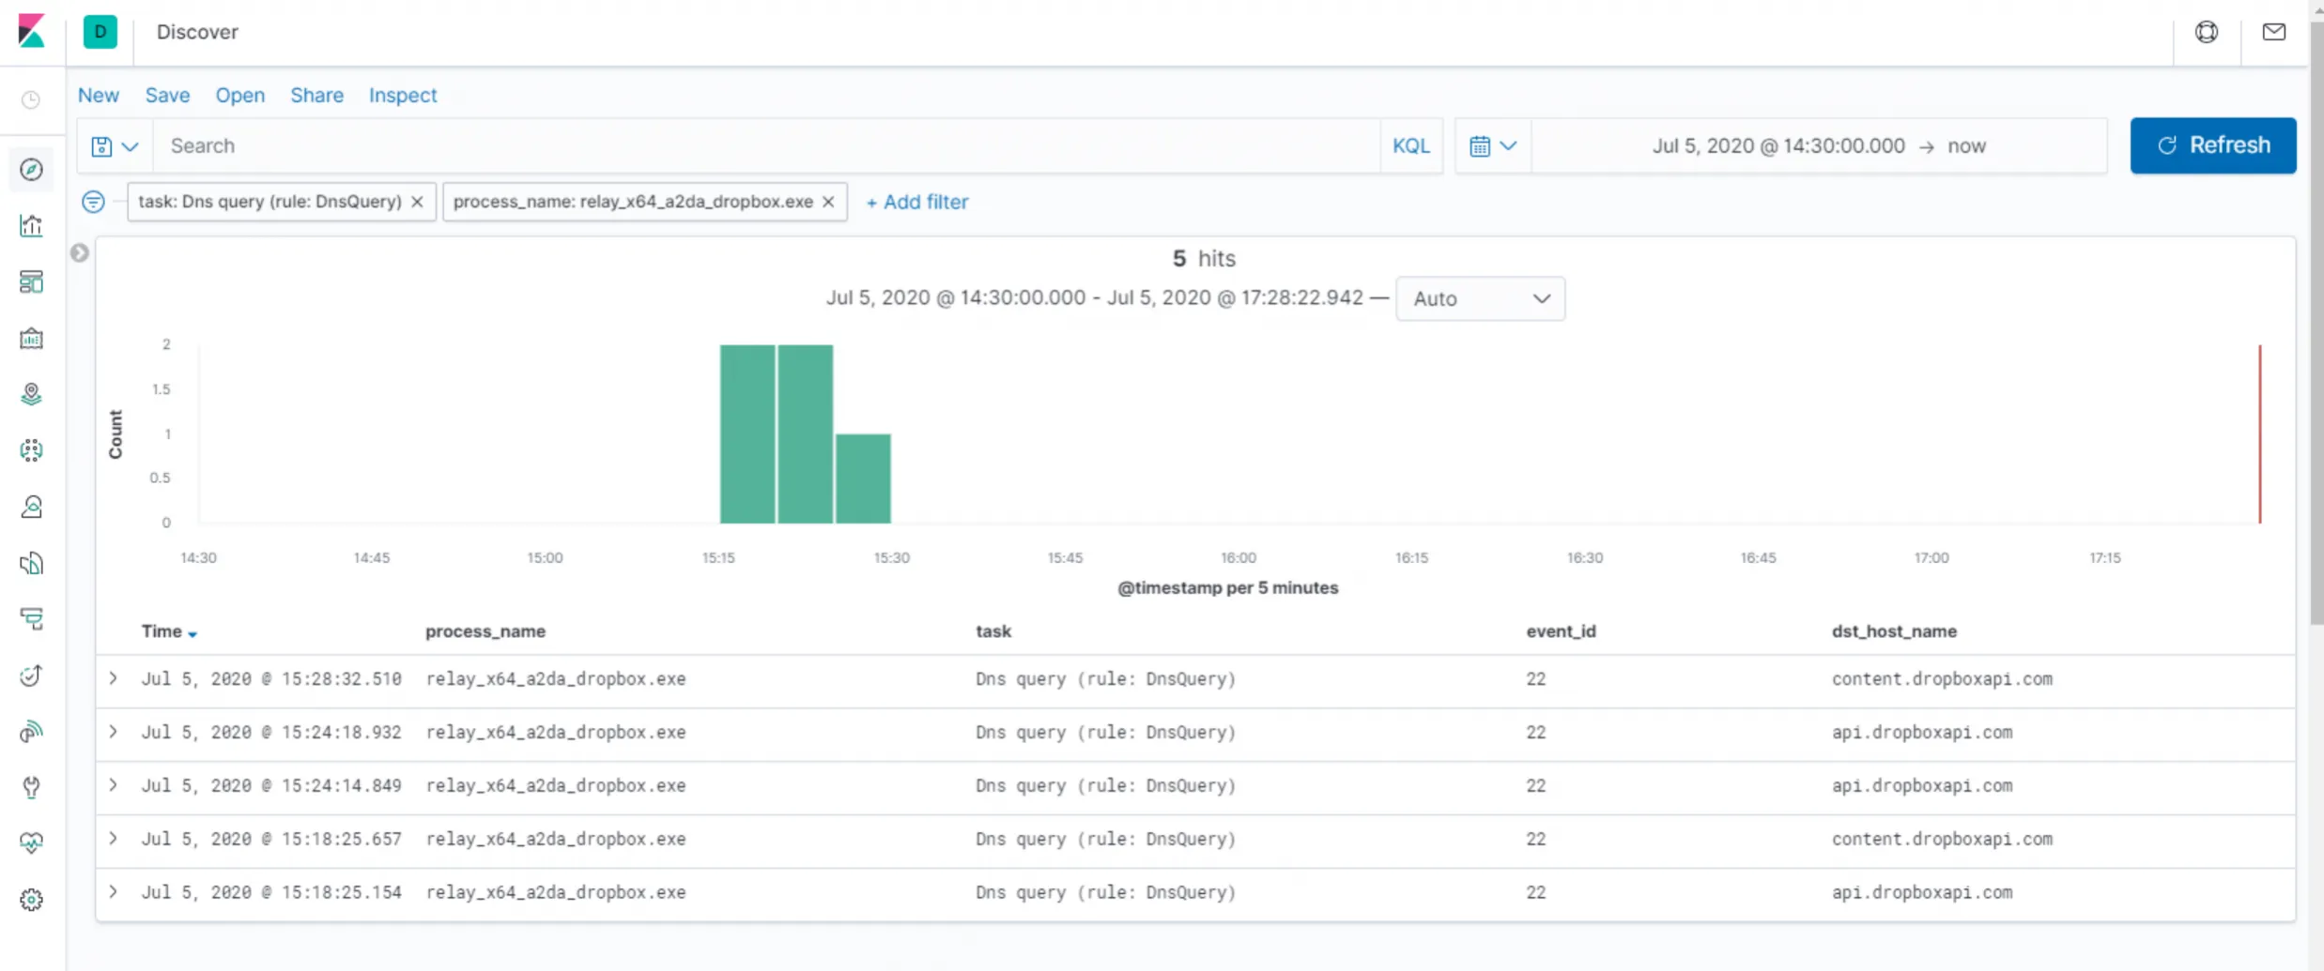Image resolution: width=2324 pixels, height=971 pixels.
Task: Click the 'now' end date
Action: point(1966,146)
